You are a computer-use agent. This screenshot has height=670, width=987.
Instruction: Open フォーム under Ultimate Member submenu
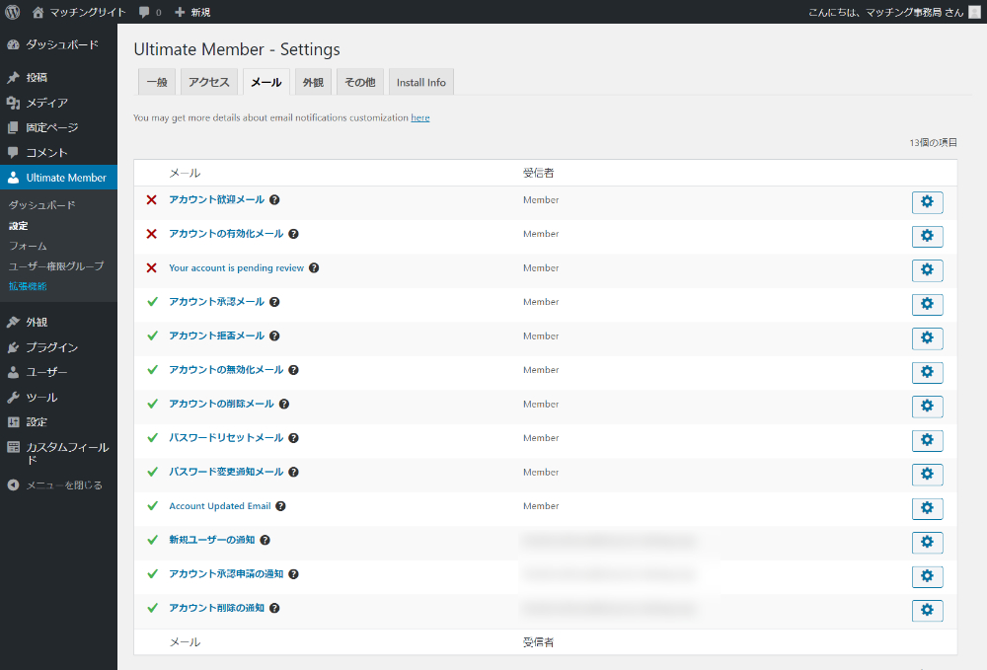tap(28, 246)
